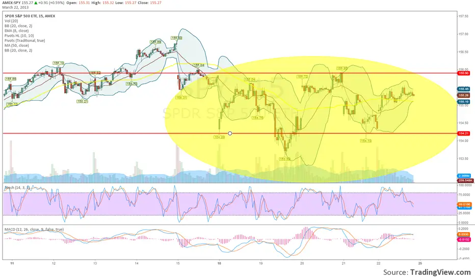Click the blue 155.46 price axis tag
The width and height of the screenshot is (475, 280).
coord(463,89)
